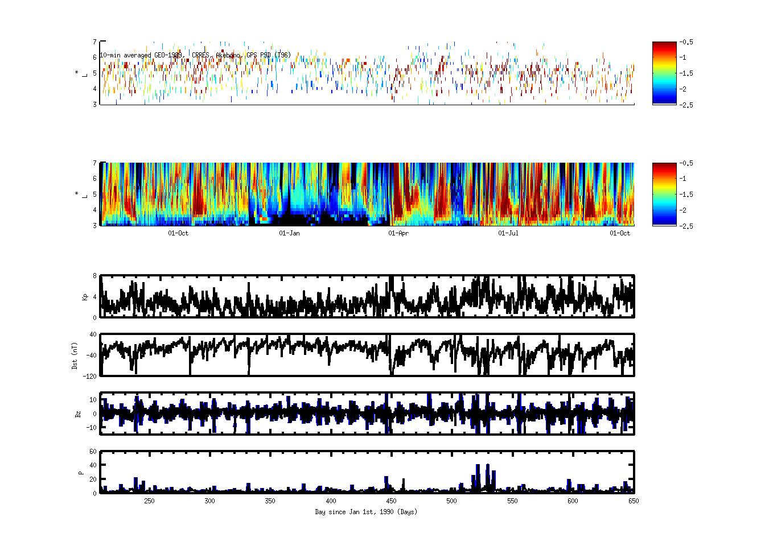Click the GEO-1989 CRRES Akebono title text
769x554 pixels.
pyautogui.click(x=195, y=55)
